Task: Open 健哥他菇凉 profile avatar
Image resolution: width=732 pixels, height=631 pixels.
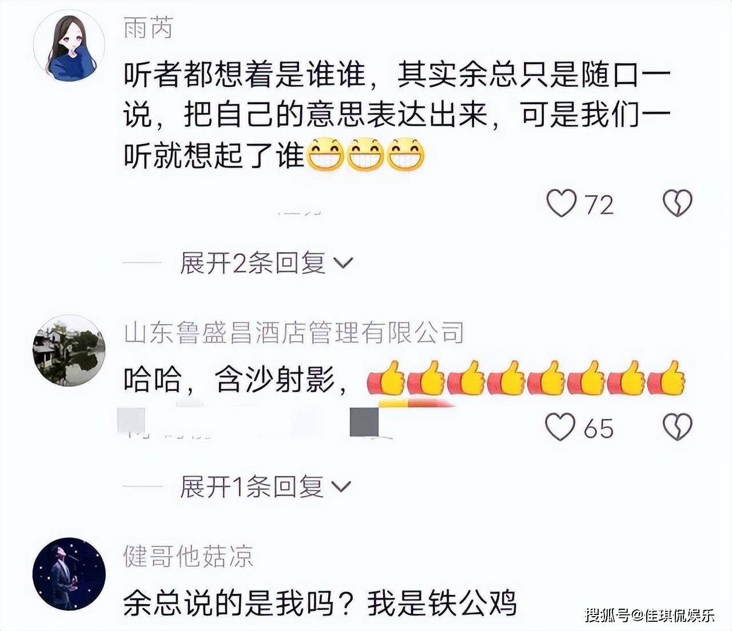Action: pyautogui.click(x=69, y=574)
